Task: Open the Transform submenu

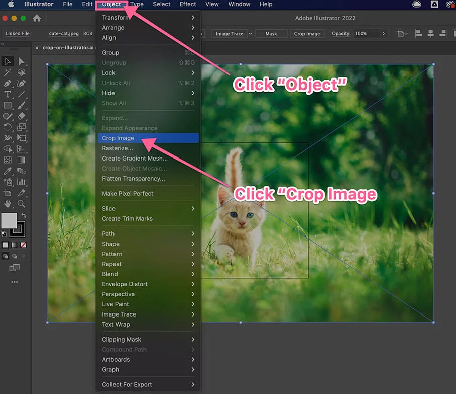Action: tap(148, 18)
